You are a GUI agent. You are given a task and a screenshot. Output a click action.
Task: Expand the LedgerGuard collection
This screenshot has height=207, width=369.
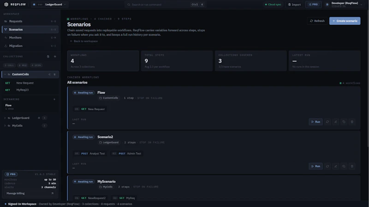pyautogui.click(x=5, y=118)
